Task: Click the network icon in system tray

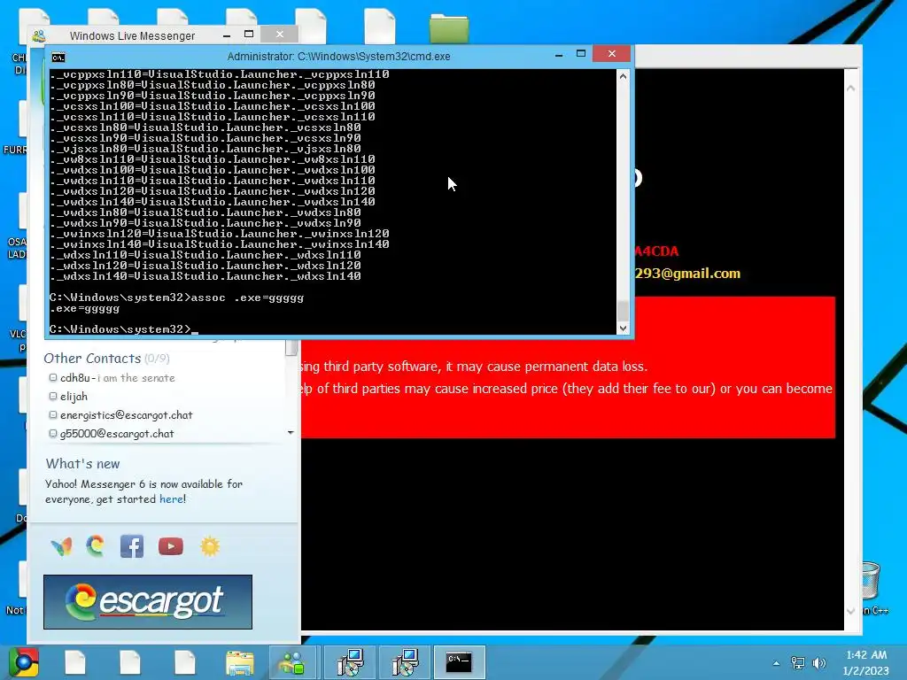Action: (798, 662)
